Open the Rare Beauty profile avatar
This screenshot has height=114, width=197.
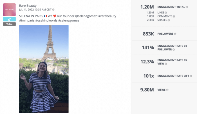point(9,9)
